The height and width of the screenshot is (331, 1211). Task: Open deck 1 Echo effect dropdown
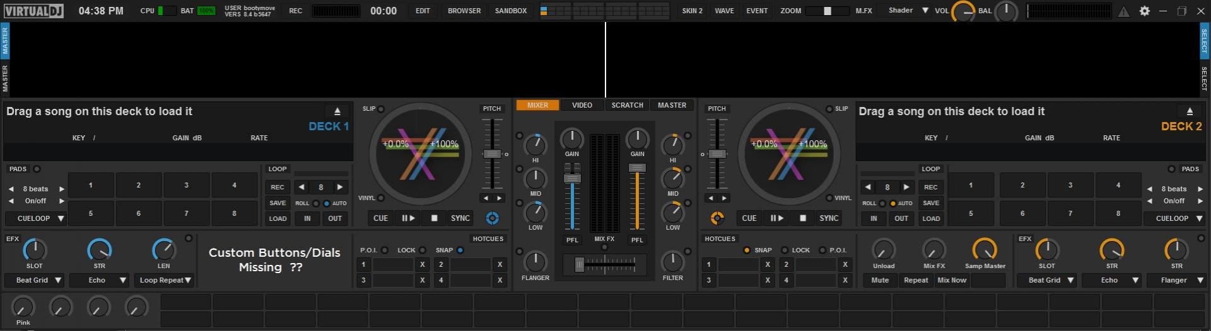pos(100,280)
